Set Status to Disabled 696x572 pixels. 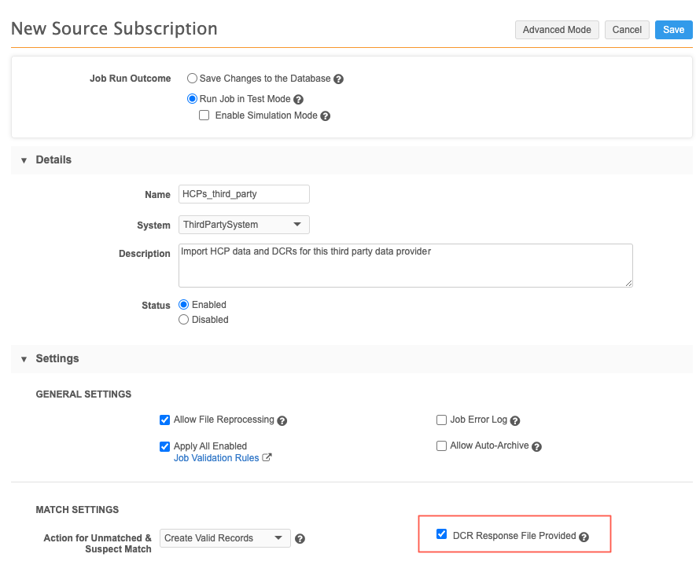184,320
